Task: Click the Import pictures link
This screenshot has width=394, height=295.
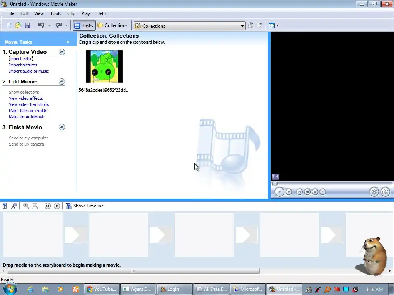Action: pos(23,65)
